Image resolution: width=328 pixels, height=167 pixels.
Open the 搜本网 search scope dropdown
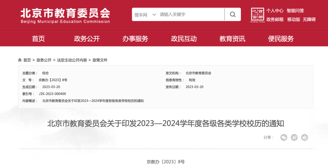click(145, 15)
